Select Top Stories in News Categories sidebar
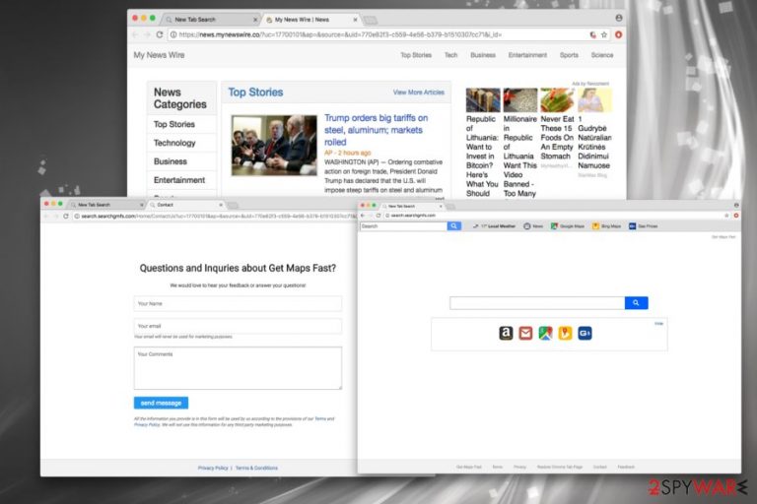Screen dimensions: 757x504 tap(182, 124)
